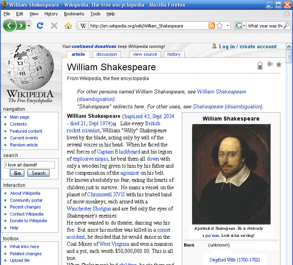Click the featured article star icon
The image size is (293, 265).
278,64
